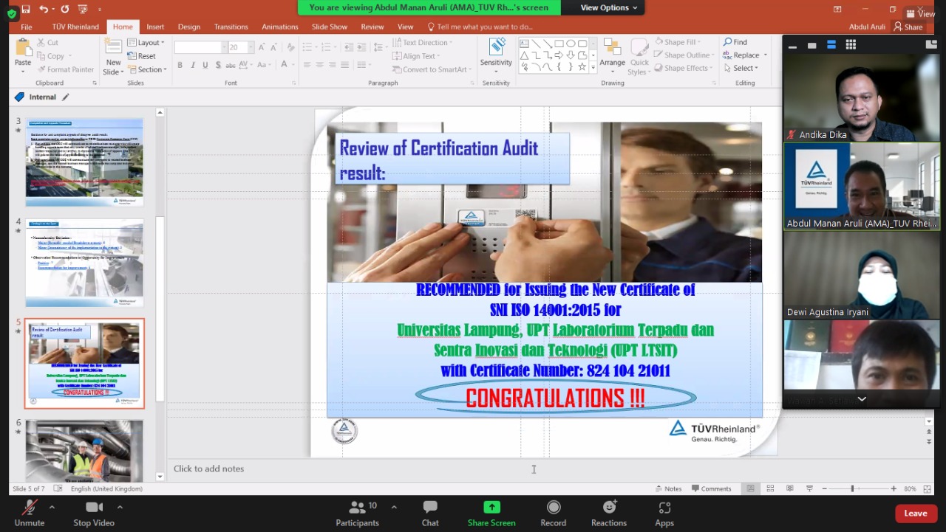The width and height of the screenshot is (946, 532).
Task: Click the New Slide icon
Action: 113,50
